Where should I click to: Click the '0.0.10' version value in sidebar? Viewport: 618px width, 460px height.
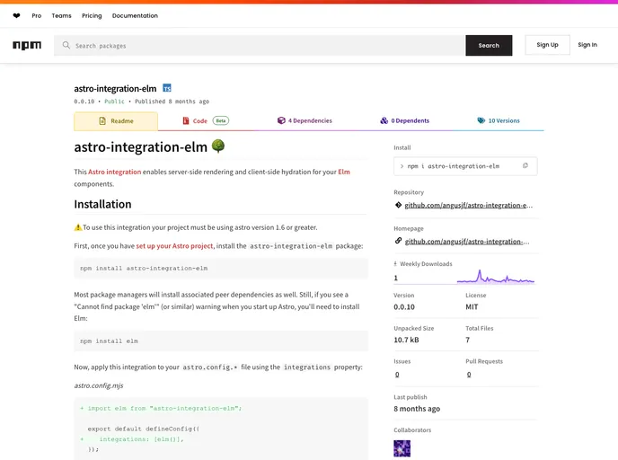point(404,307)
